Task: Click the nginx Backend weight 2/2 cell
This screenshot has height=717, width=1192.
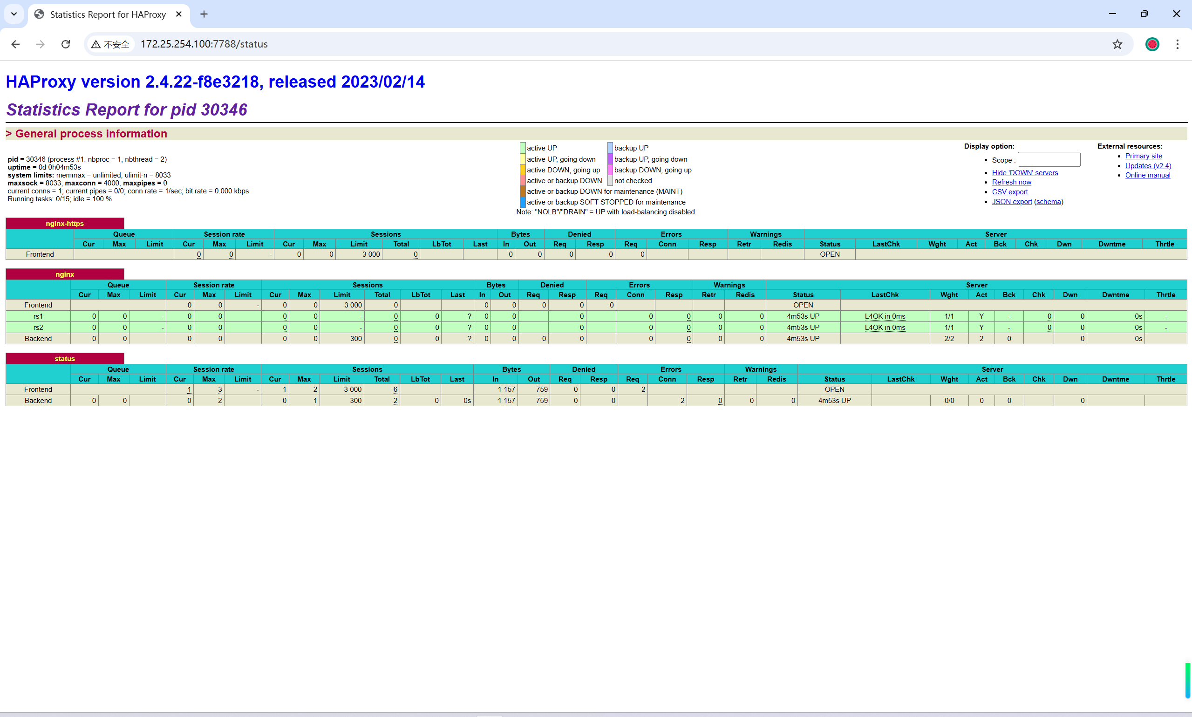Action: tap(948, 338)
